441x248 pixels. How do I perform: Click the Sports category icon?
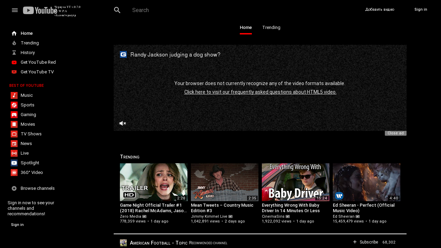pos(14,105)
